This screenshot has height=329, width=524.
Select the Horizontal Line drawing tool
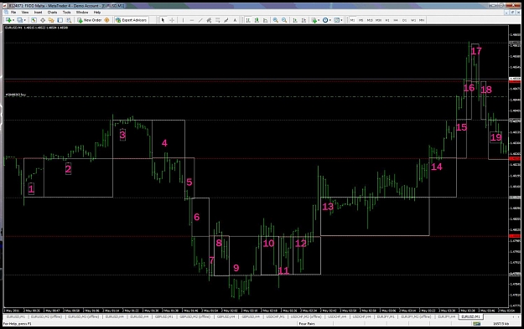coord(192,20)
